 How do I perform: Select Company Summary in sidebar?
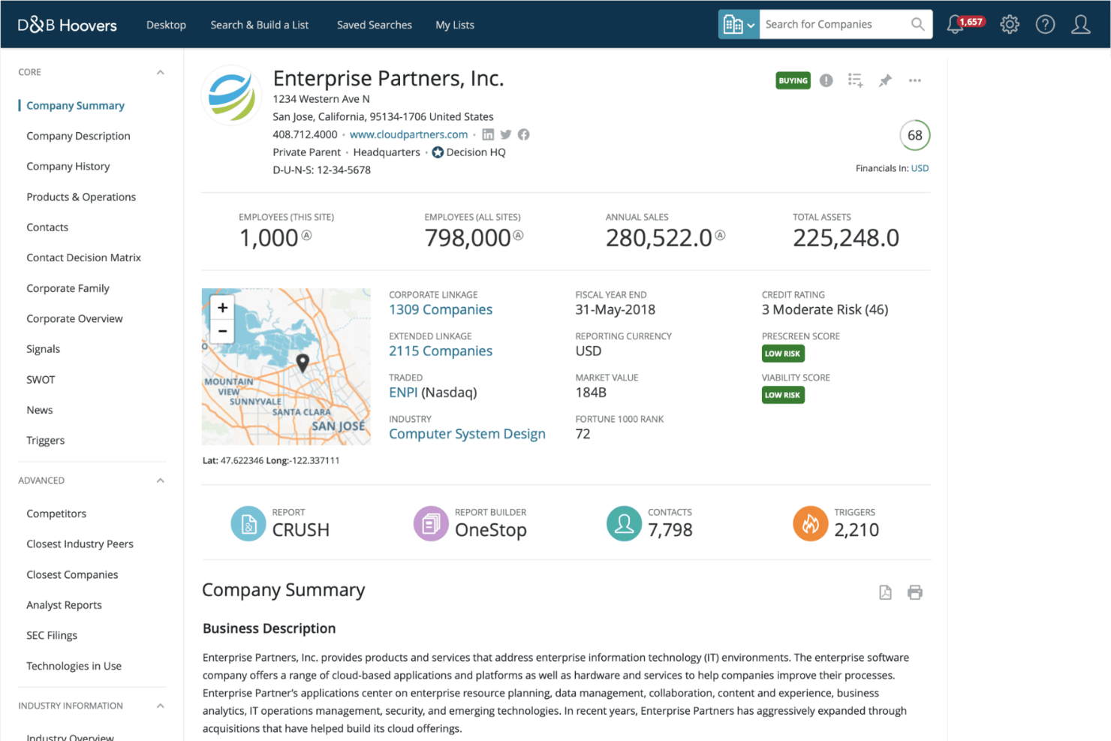75,105
